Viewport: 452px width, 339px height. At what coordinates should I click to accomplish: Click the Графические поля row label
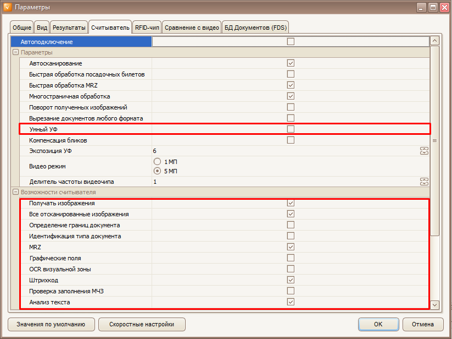55,258
